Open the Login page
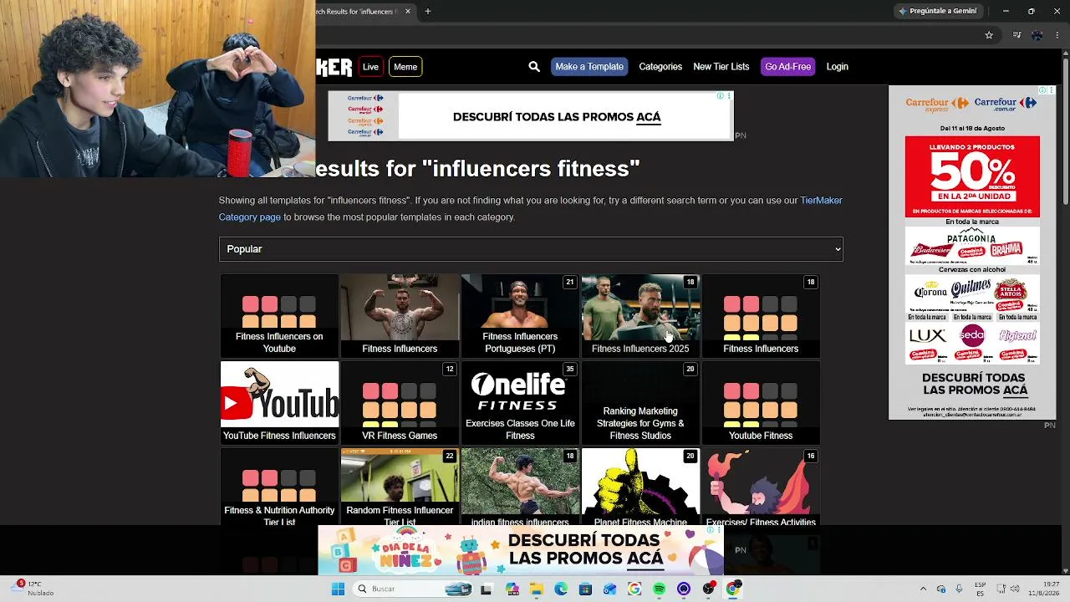The width and height of the screenshot is (1070, 602). pos(837,67)
